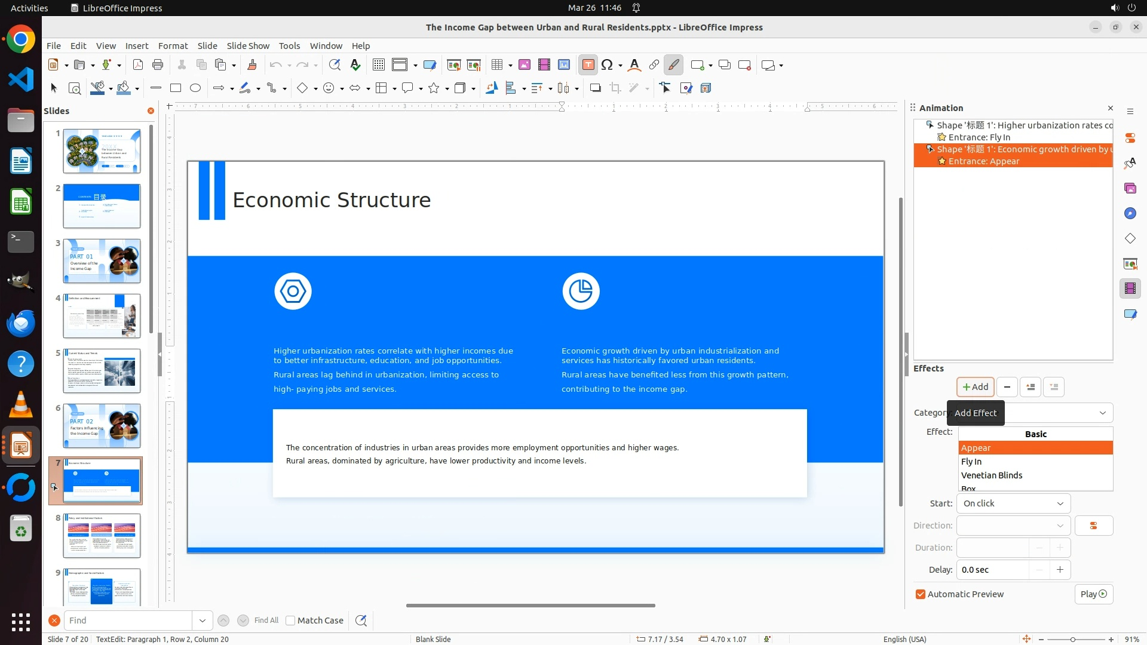
Task: Open the sidebar Navigator compass icon
Action: point(1130,214)
